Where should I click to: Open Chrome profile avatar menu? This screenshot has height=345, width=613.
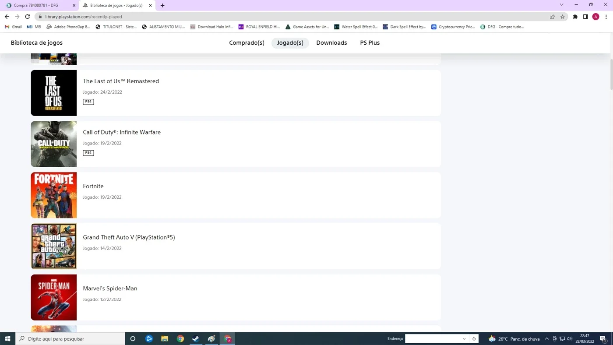tap(595, 17)
